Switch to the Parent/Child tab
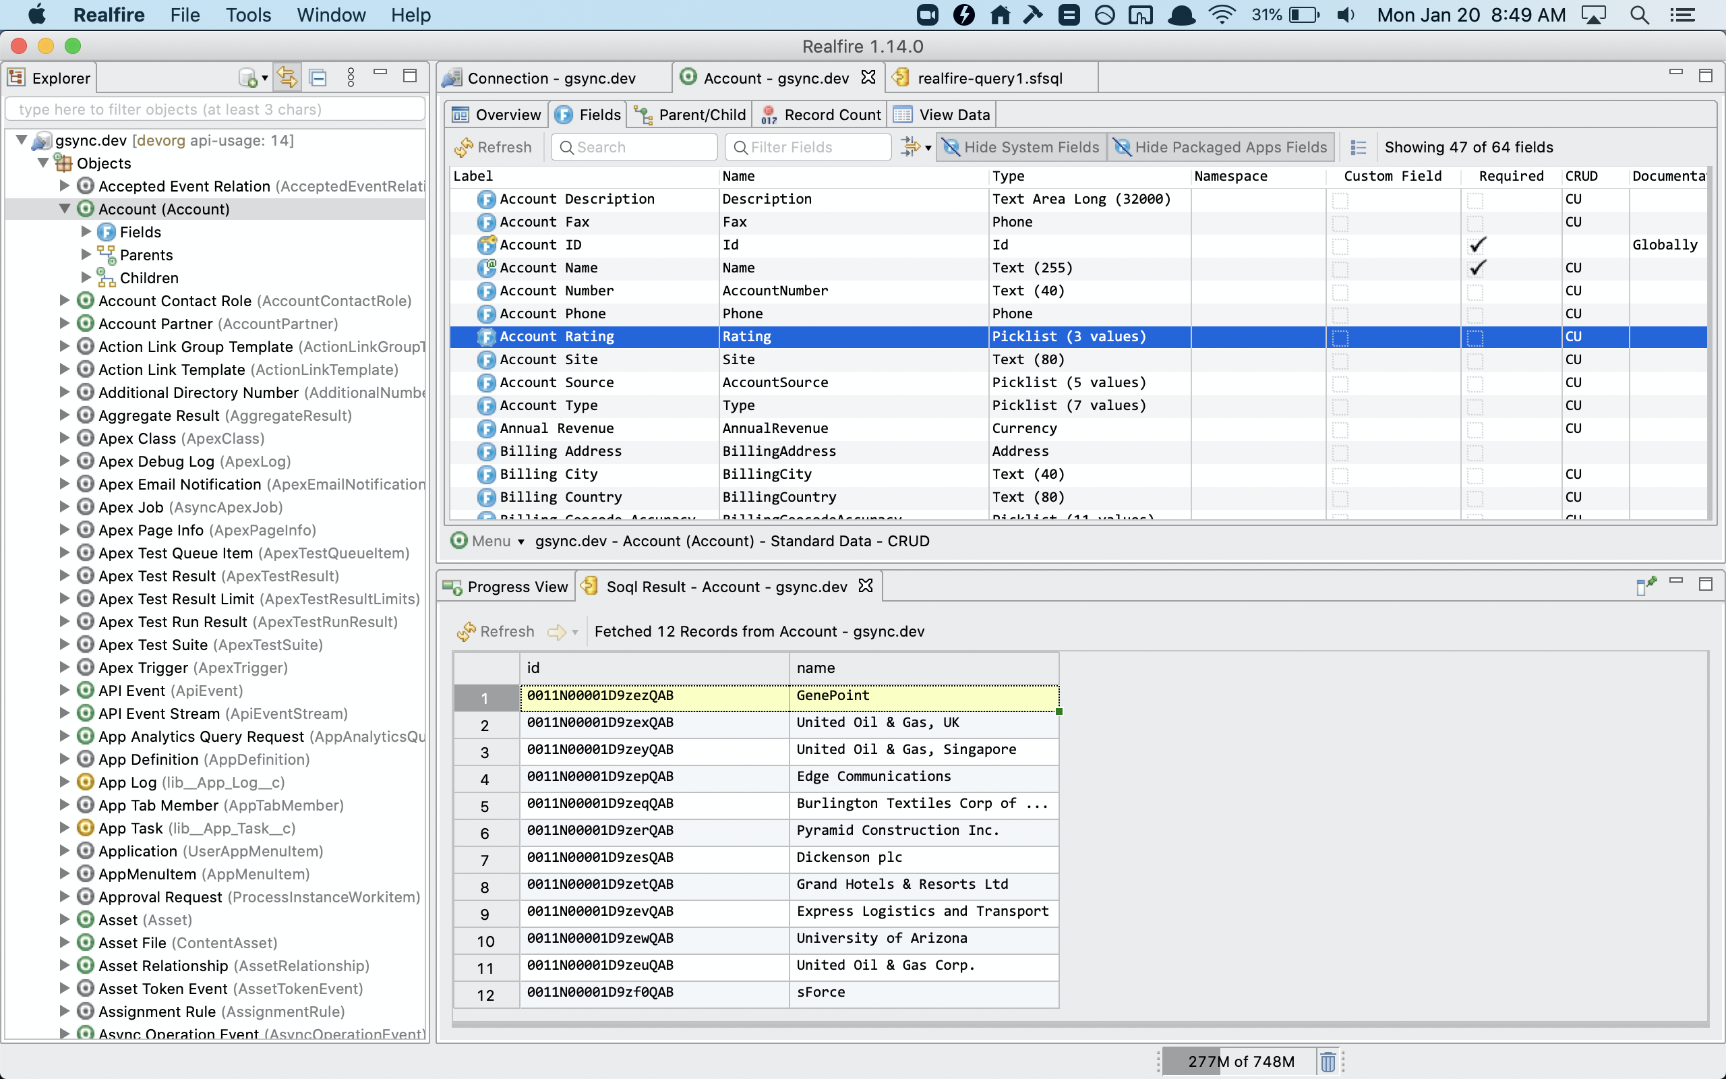The height and width of the screenshot is (1079, 1726). pyautogui.click(x=690, y=114)
